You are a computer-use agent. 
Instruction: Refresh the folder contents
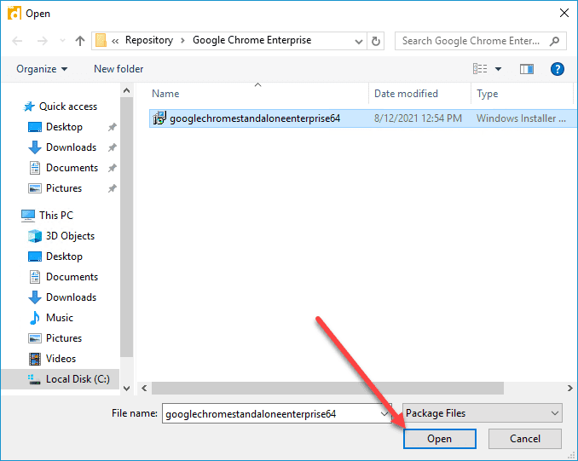click(x=376, y=41)
